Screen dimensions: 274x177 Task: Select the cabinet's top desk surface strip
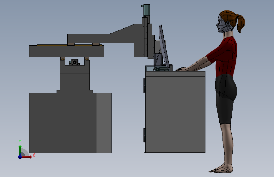point(175,74)
